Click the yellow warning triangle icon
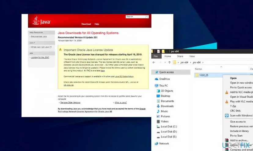The height and width of the screenshot is (151, 253). tap(60, 50)
